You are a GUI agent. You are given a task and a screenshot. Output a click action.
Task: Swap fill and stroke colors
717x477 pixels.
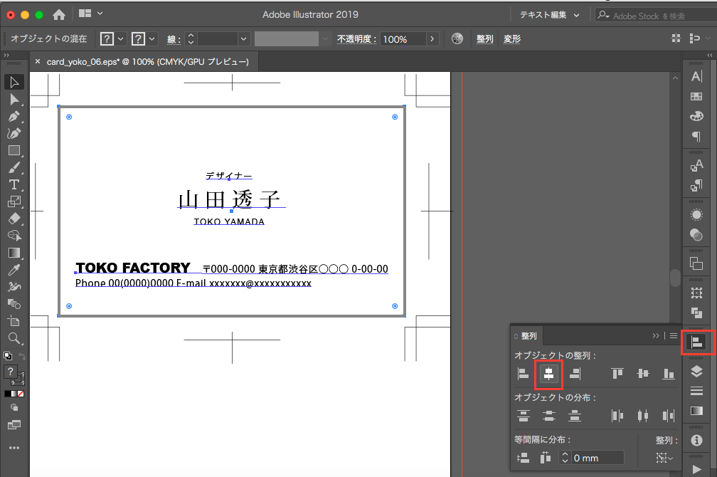pyautogui.click(x=22, y=356)
